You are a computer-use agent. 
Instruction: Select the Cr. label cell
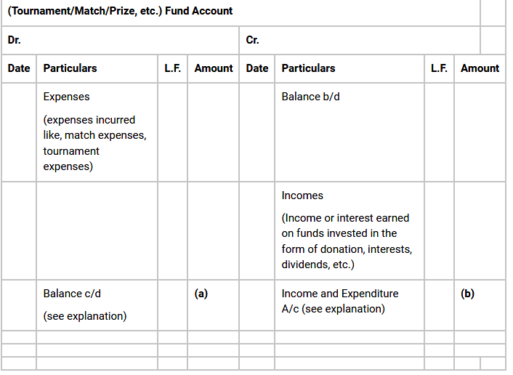click(253, 40)
